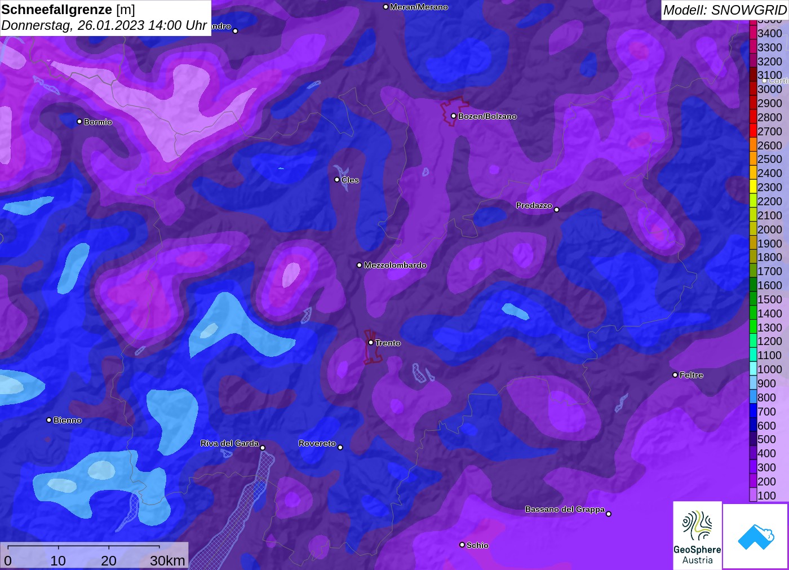Select the 2300 yellow legend swatch
The image size is (789, 570).
tap(753, 187)
